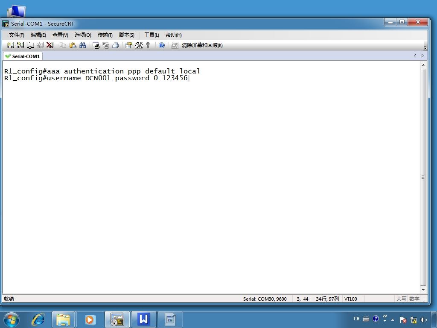Click the VT100 status bar entry
The width and height of the screenshot is (437, 328).
(351, 299)
